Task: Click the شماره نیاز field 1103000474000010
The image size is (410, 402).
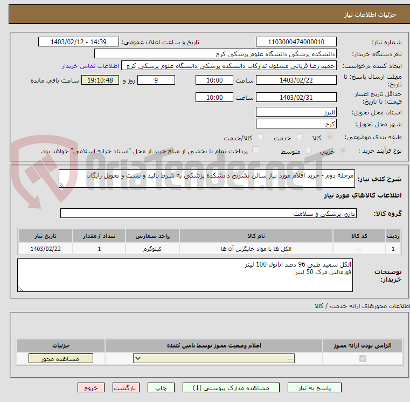Action: [x=296, y=42]
